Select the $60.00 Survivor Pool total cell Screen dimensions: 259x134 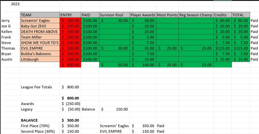click(x=114, y=65)
